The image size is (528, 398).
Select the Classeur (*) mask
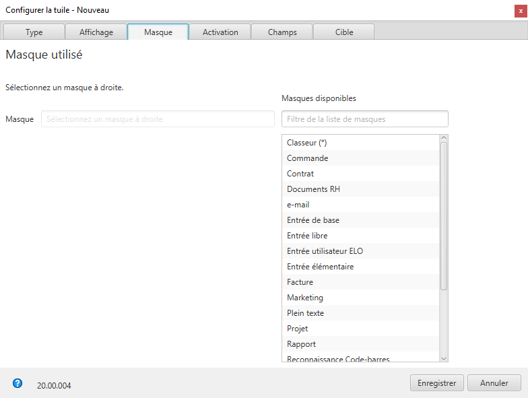tap(361, 143)
